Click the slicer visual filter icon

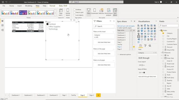point(71,20)
